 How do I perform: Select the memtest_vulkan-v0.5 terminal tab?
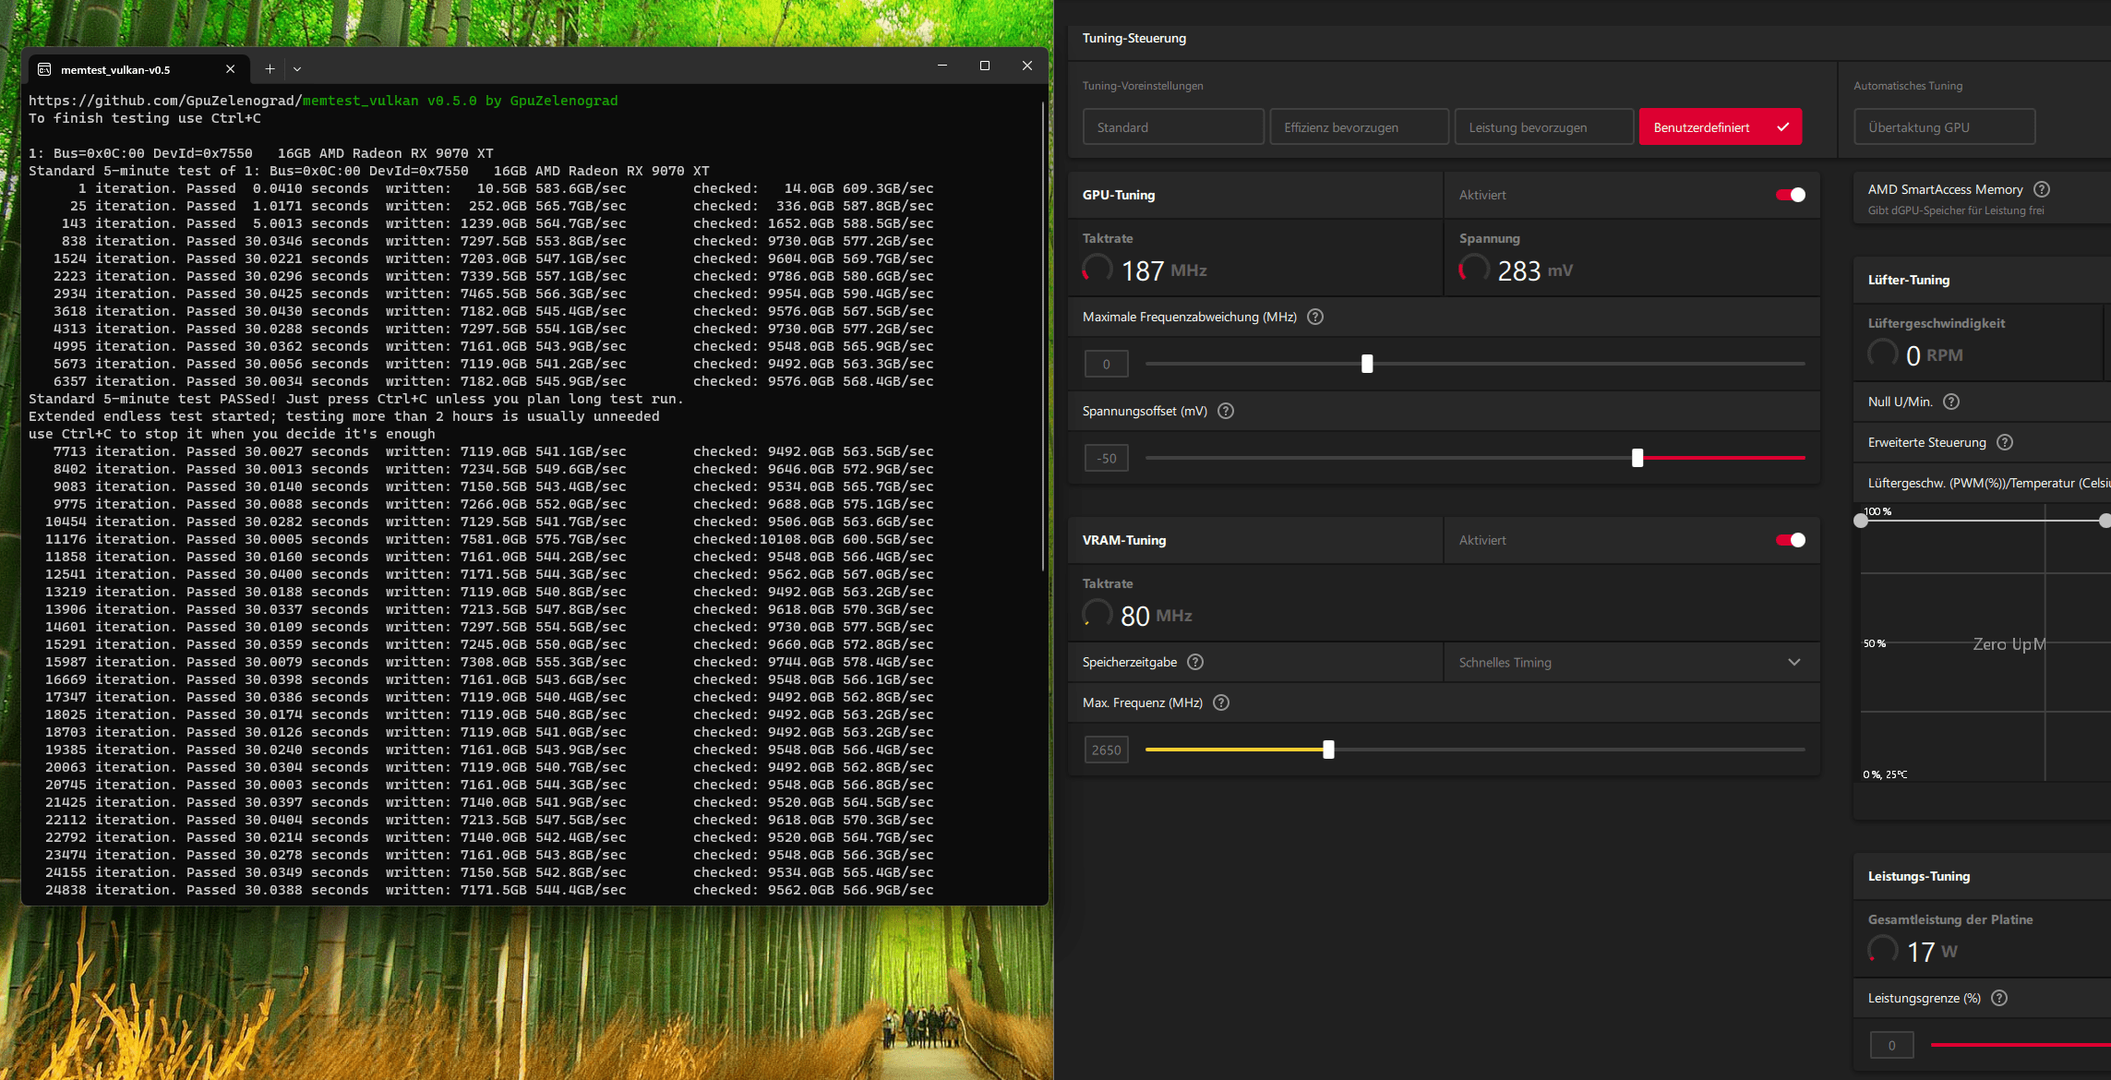coord(115,69)
